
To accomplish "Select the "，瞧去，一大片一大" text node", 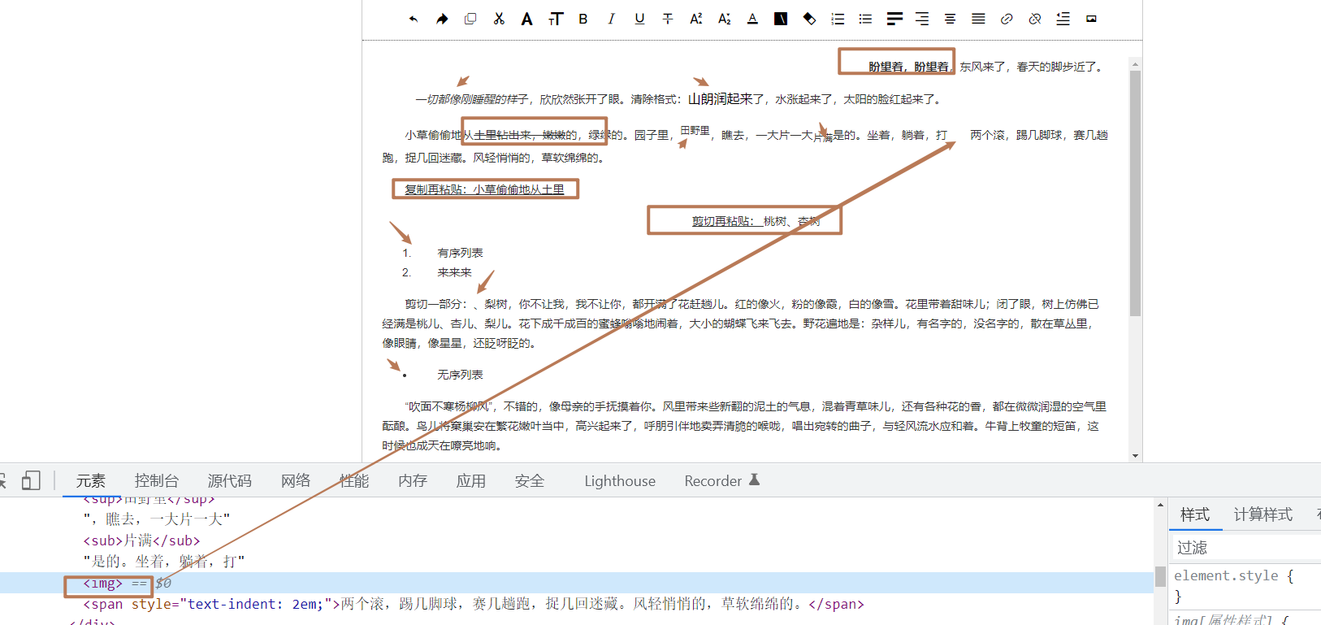I will pyautogui.click(x=157, y=519).
